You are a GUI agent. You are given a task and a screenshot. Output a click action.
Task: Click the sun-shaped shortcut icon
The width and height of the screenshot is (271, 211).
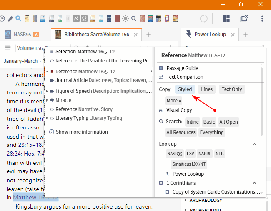point(125,18)
